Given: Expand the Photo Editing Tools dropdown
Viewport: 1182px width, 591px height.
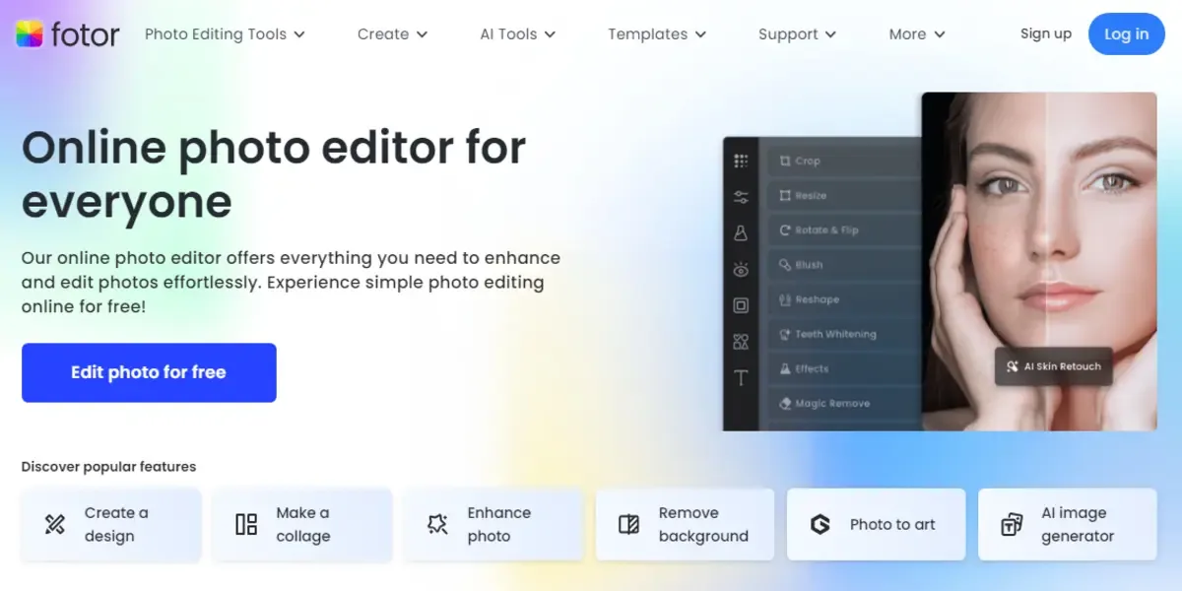Looking at the screenshot, I should click(x=225, y=33).
